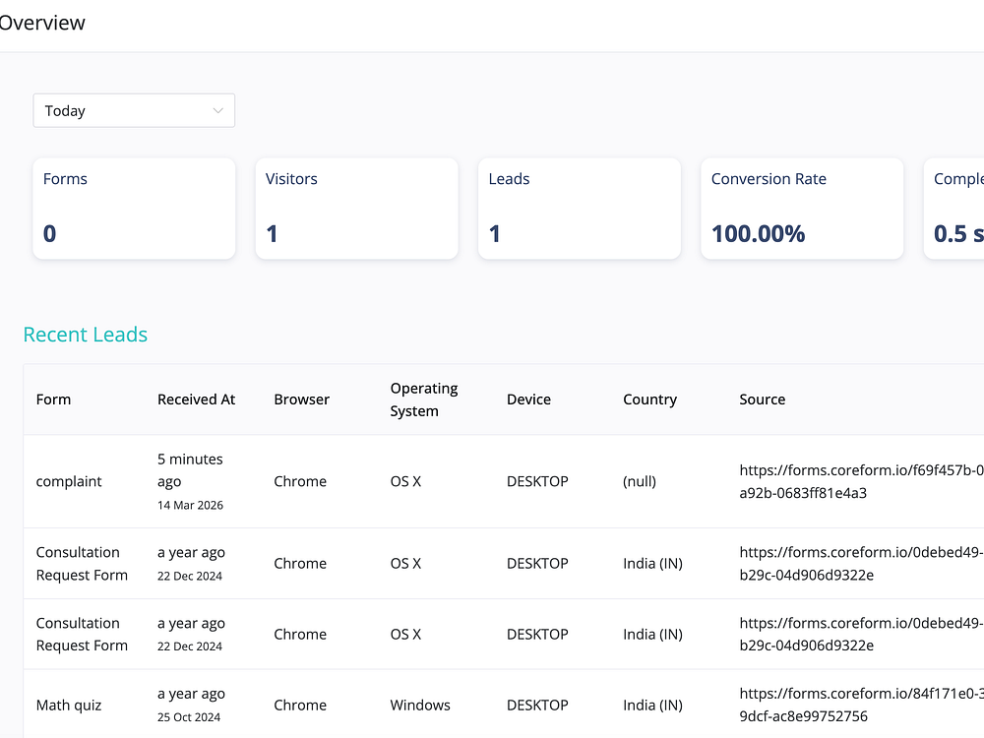Image resolution: width=984 pixels, height=738 pixels.
Task: Click the Device column header
Action: click(528, 400)
